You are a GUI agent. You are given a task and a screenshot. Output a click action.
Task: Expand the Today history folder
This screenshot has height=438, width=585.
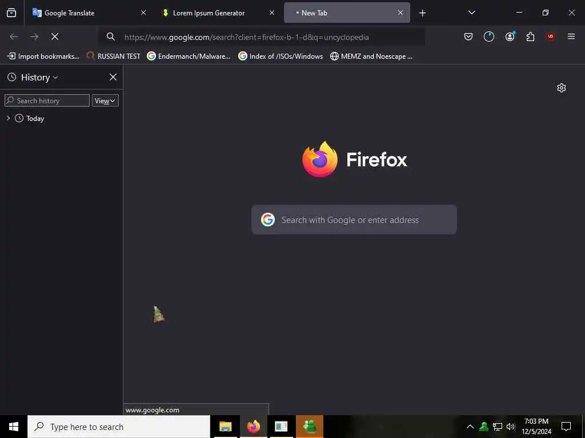(8, 118)
